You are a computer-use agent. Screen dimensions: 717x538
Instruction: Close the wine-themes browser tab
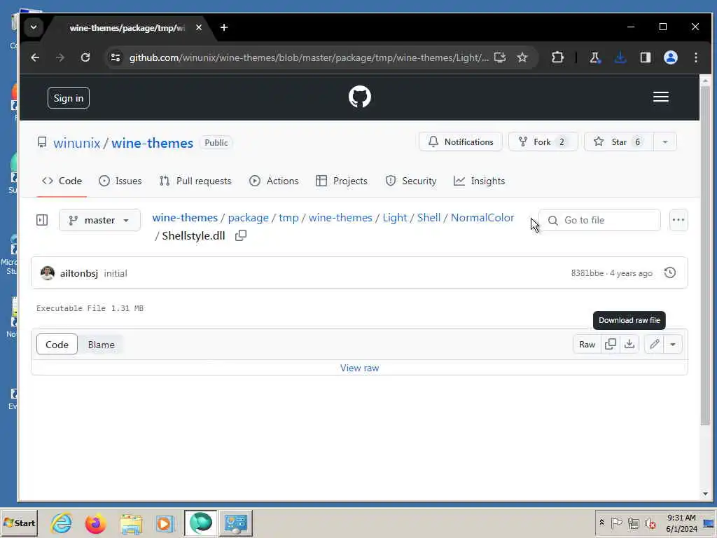coord(198,27)
